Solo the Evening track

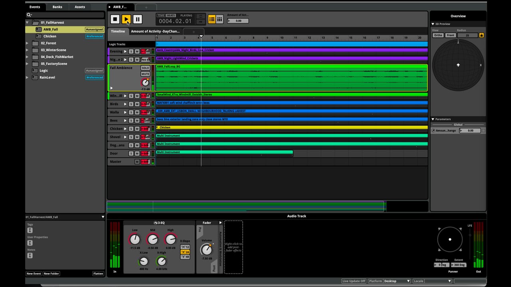coord(131,51)
